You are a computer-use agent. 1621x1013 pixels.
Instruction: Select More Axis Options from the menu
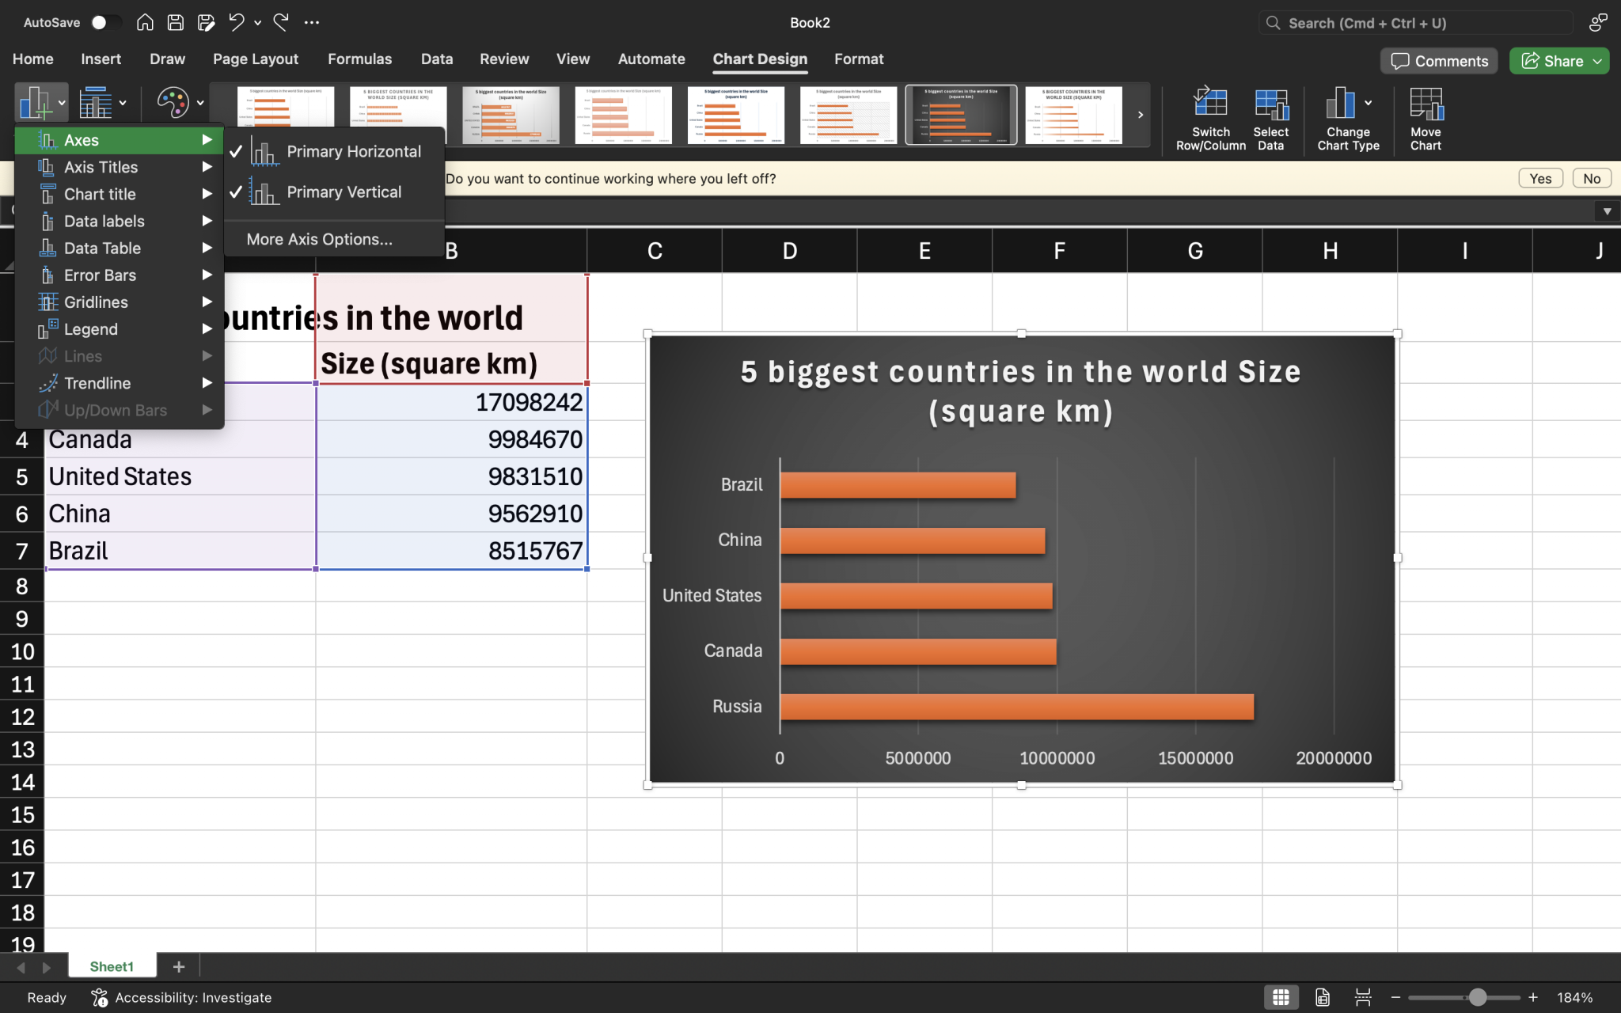(318, 238)
